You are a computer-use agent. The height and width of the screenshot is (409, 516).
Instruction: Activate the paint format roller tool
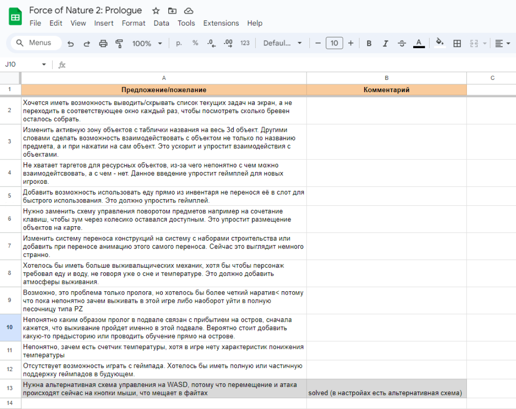tap(119, 43)
